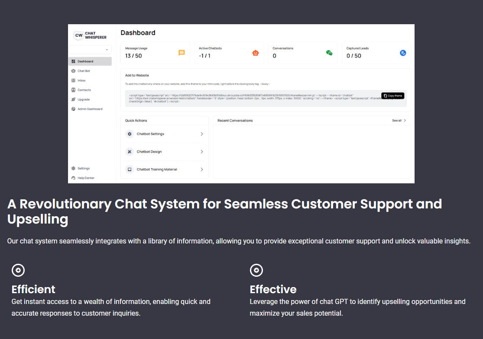
Task: Click the Chatbot Settings gear icon
Action: [x=130, y=134]
